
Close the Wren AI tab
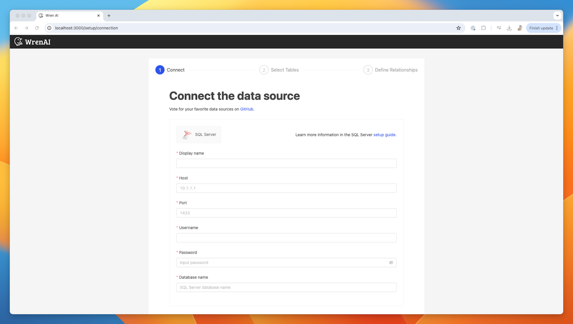[98, 15]
